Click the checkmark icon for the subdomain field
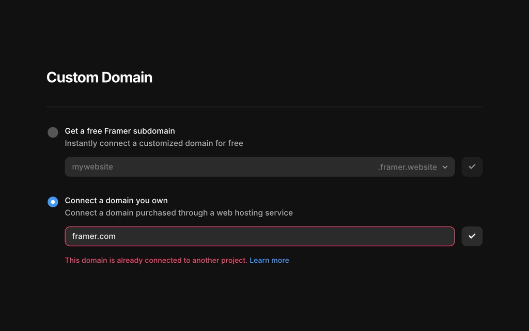 pyautogui.click(x=472, y=167)
